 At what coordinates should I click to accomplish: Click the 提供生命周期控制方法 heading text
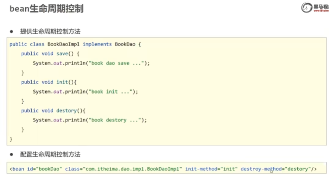50,32
